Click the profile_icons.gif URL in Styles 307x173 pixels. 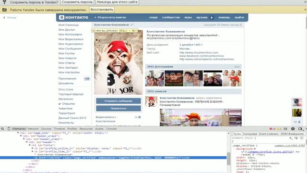point(270,152)
